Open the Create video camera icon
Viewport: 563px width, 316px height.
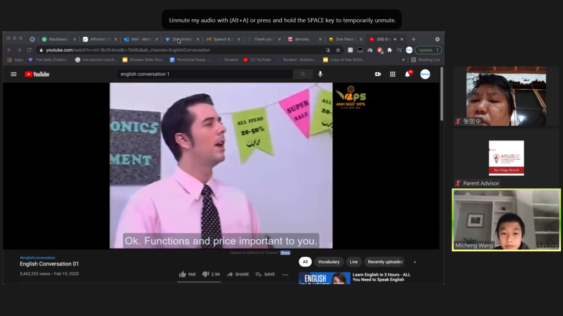(378, 74)
